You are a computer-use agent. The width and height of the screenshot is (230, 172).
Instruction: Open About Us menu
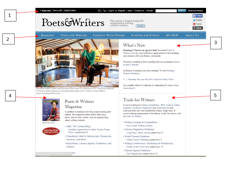pyautogui.click(x=192, y=35)
